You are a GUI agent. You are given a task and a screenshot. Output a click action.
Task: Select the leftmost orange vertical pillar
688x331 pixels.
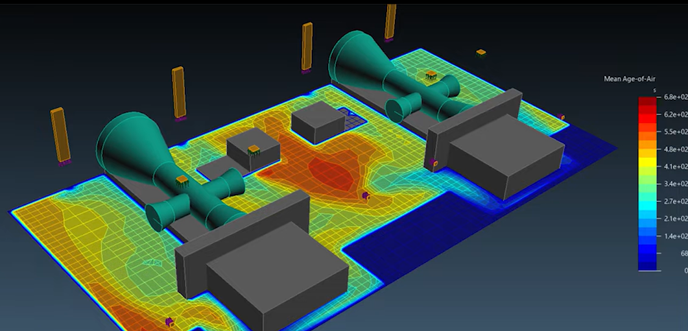click(60, 134)
